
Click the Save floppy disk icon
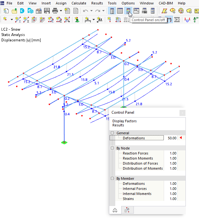(x=47, y=11)
